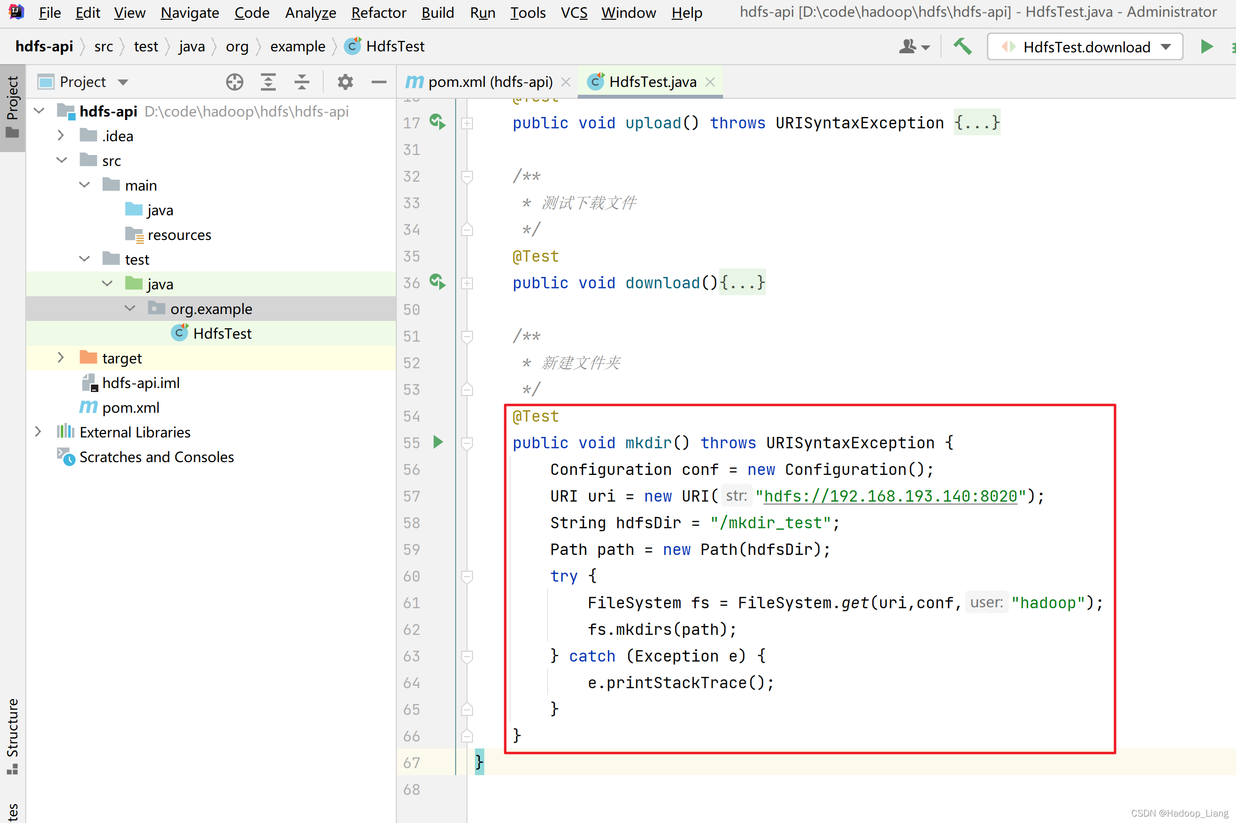Close the pom.xml editor tab
This screenshot has height=823, width=1236.
pyautogui.click(x=566, y=82)
